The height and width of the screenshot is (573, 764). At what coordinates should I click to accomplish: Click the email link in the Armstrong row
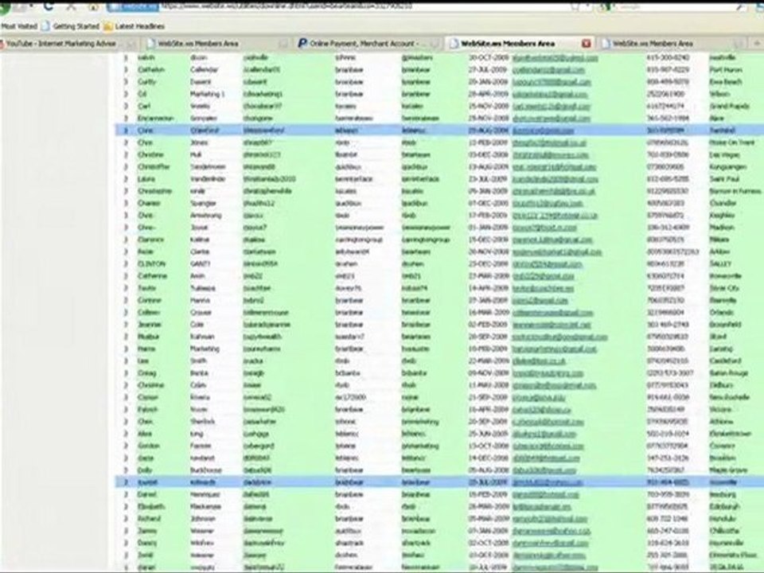tap(555, 216)
